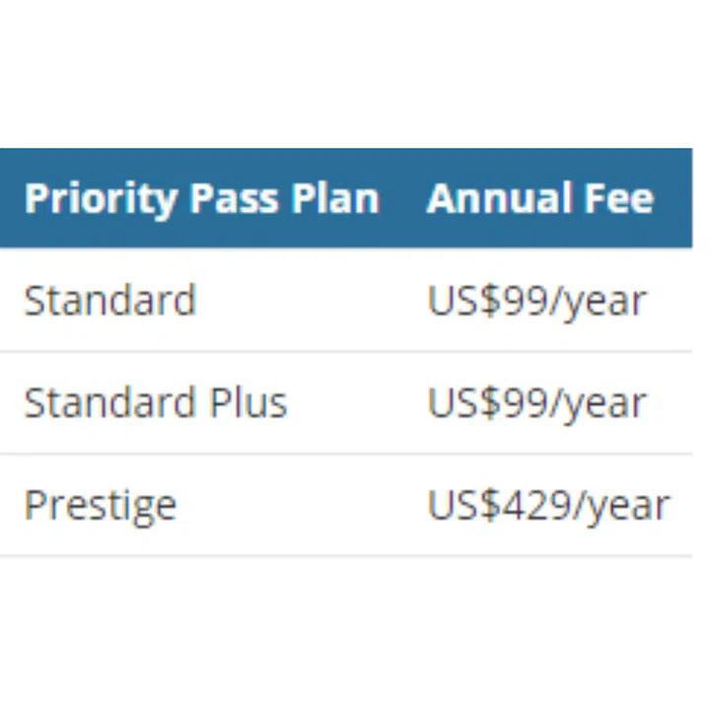
Task: Click the Priority Pass Plan column header
Action: 201,199
